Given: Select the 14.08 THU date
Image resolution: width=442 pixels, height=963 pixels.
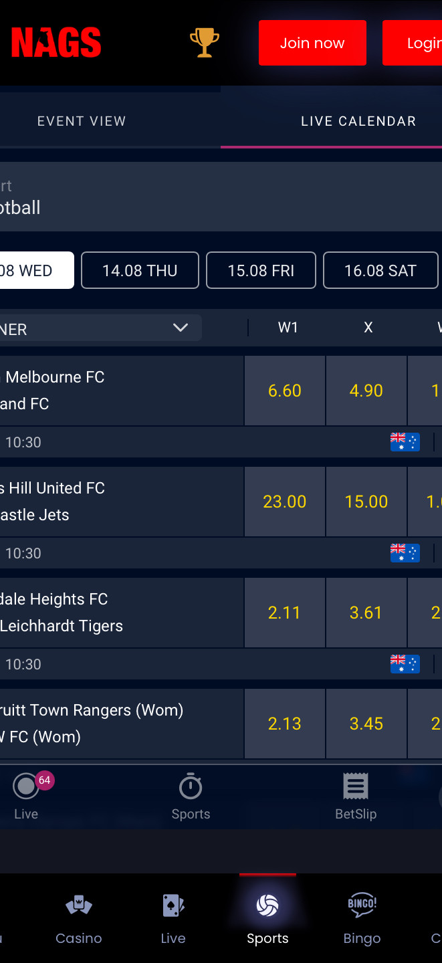Looking at the screenshot, I should coord(140,270).
